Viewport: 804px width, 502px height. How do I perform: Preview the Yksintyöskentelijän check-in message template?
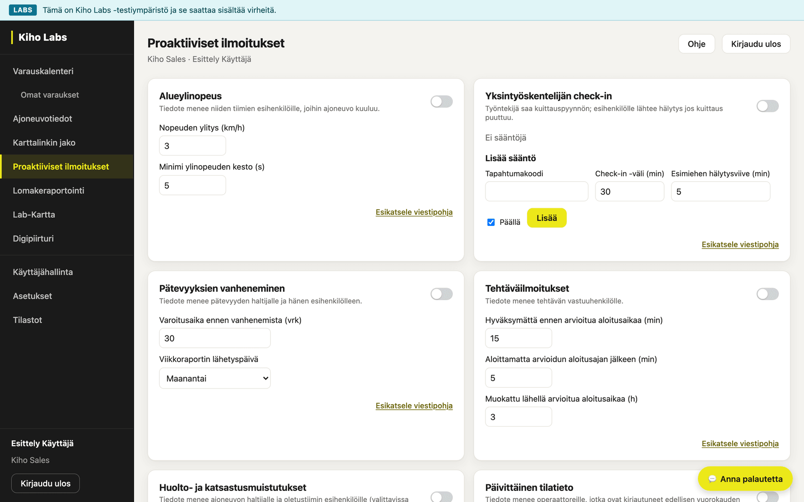pyautogui.click(x=740, y=244)
